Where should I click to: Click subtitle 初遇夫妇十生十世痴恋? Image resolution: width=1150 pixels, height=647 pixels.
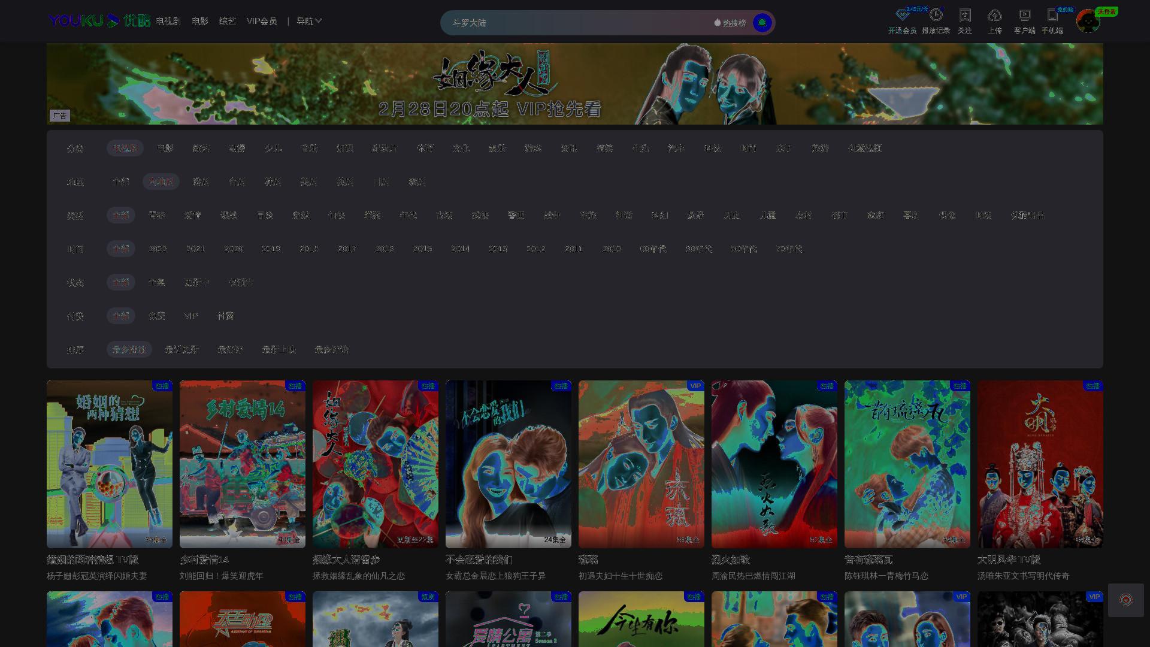click(621, 576)
